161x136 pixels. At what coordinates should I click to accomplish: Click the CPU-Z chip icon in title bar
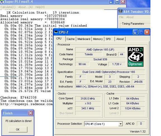[x=56, y=32]
